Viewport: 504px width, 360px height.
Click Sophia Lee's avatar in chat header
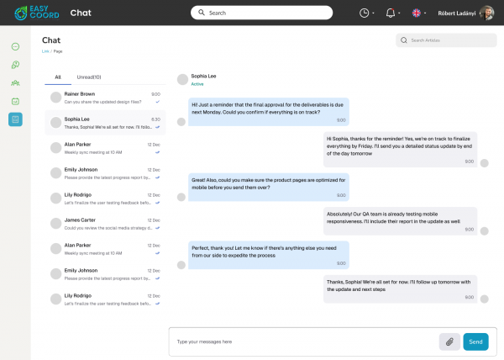click(182, 79)
